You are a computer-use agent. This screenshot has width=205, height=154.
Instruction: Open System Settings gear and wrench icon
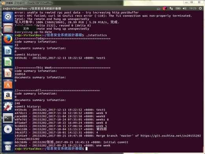[8, 107]
